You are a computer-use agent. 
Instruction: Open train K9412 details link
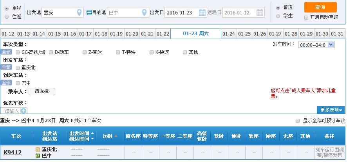pyautogui.click(x=13, y=152)
